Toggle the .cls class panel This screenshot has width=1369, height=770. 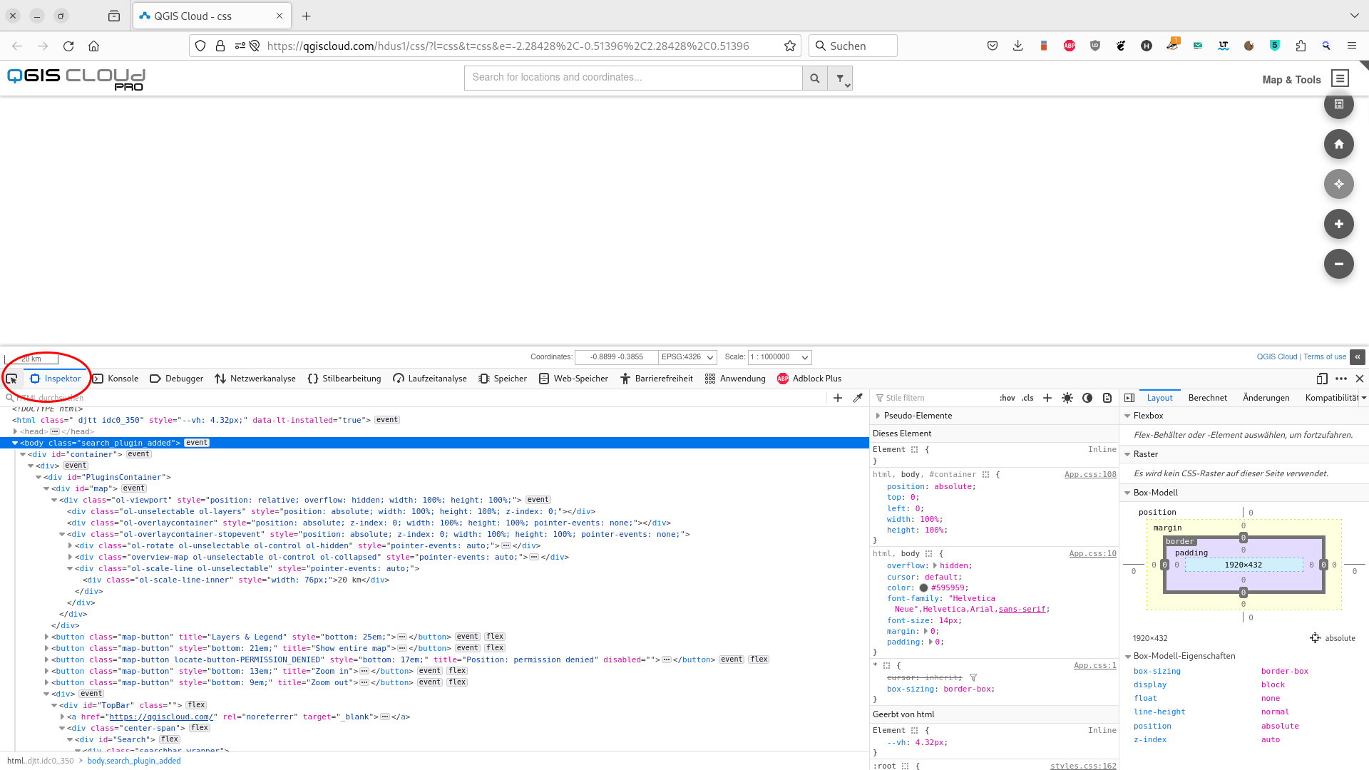[1027, 398]
